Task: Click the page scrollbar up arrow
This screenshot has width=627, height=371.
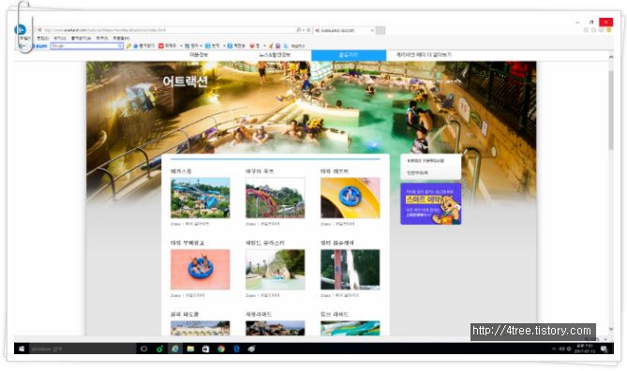Action: coord(611,57)
